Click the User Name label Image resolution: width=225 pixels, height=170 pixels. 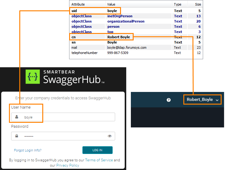coord(21,107)
